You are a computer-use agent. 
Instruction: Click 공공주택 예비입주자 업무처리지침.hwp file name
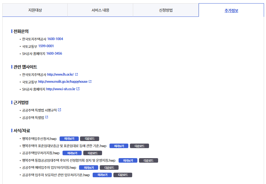click(x=49, y=168)
